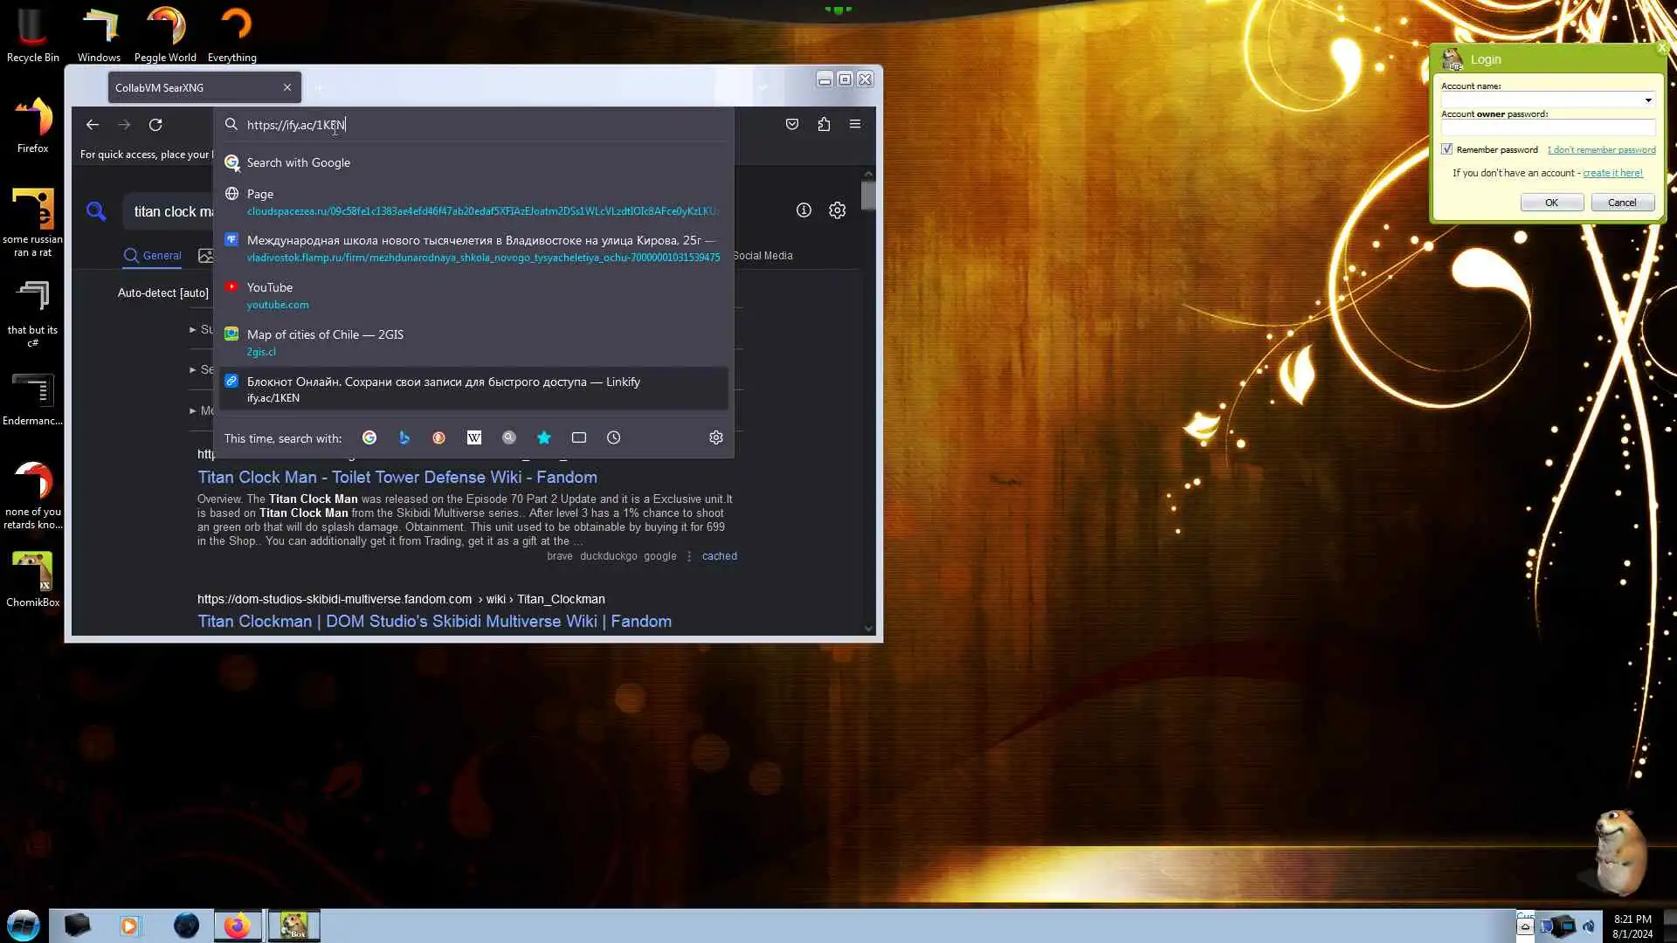Pick Wikipedia one-off search icon
1677x943 pixels.
point(473,437)
